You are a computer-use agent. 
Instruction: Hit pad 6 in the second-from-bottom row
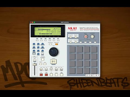[80, 64]
